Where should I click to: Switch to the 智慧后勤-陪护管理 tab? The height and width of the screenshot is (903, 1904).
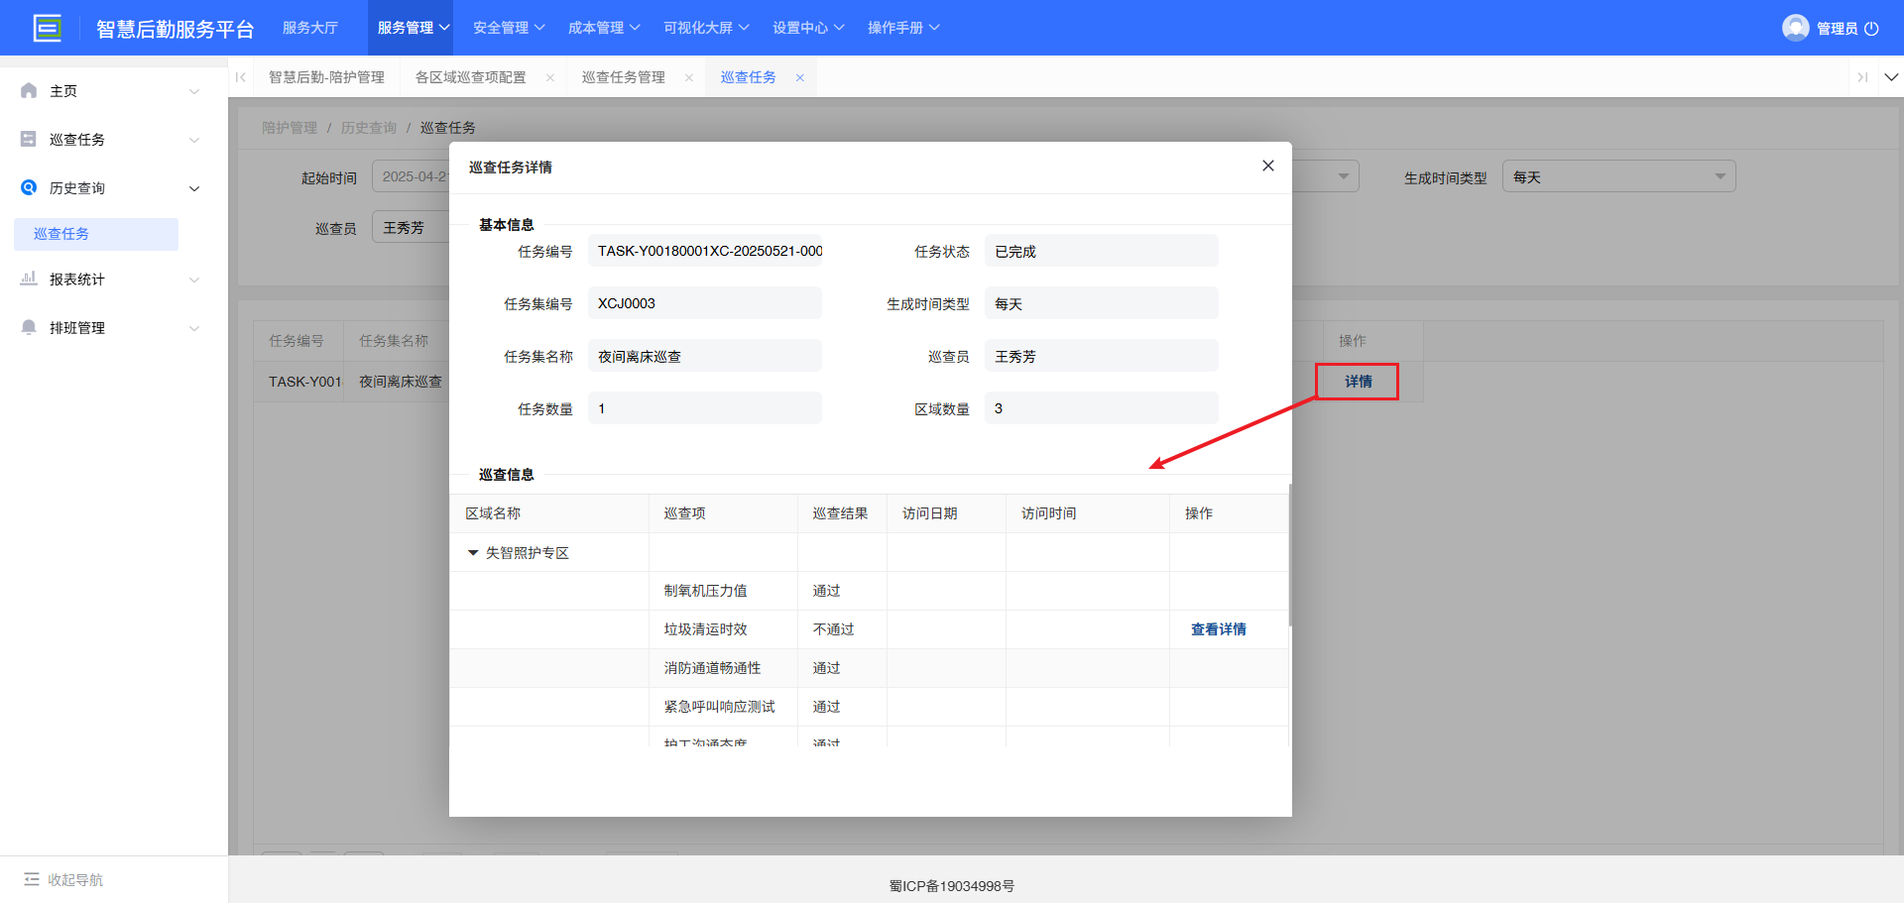[326, 77]
